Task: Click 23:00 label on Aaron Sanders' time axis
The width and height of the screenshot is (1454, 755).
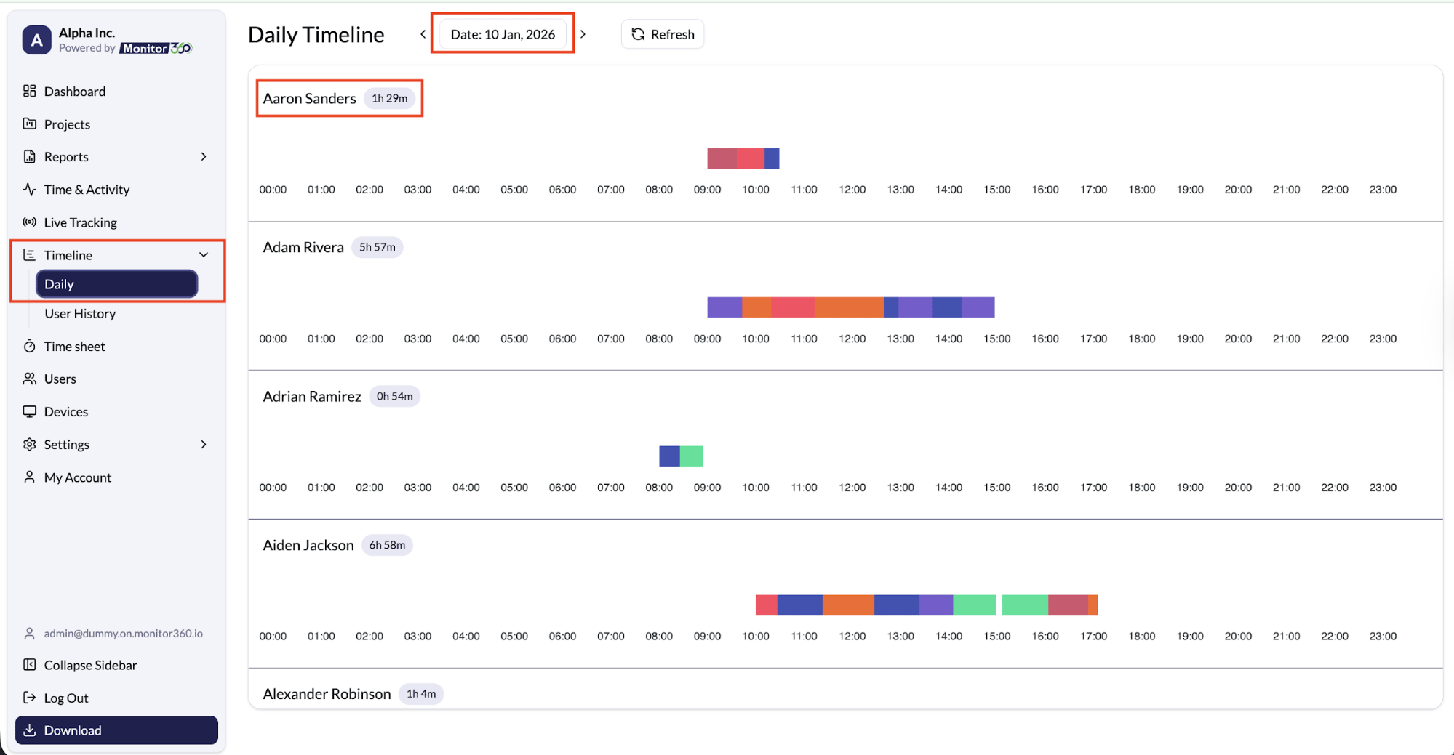Action: (x=1383, y=190)
